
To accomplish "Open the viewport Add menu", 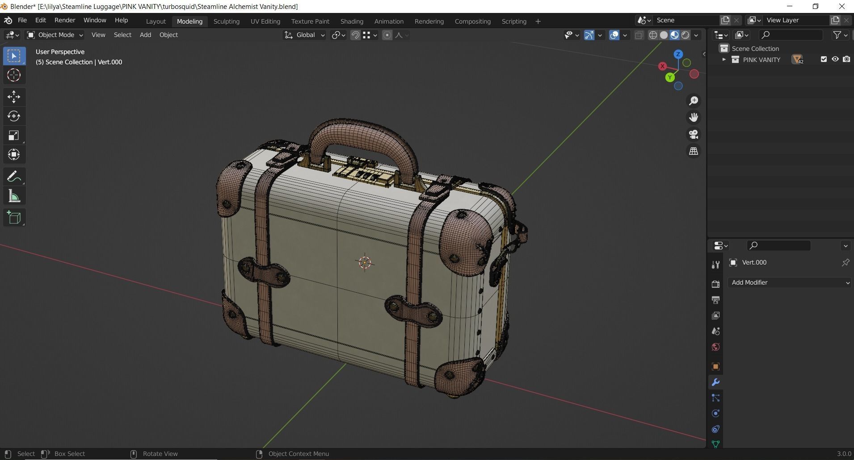I will (145, 35).
